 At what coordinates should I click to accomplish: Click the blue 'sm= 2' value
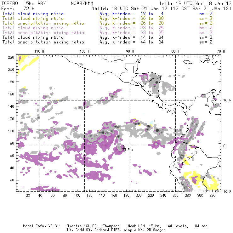206,14
